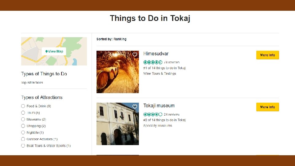Click the map pin View Map icon
The width and height of the screenshot is (295, 166).
[46, 52]
